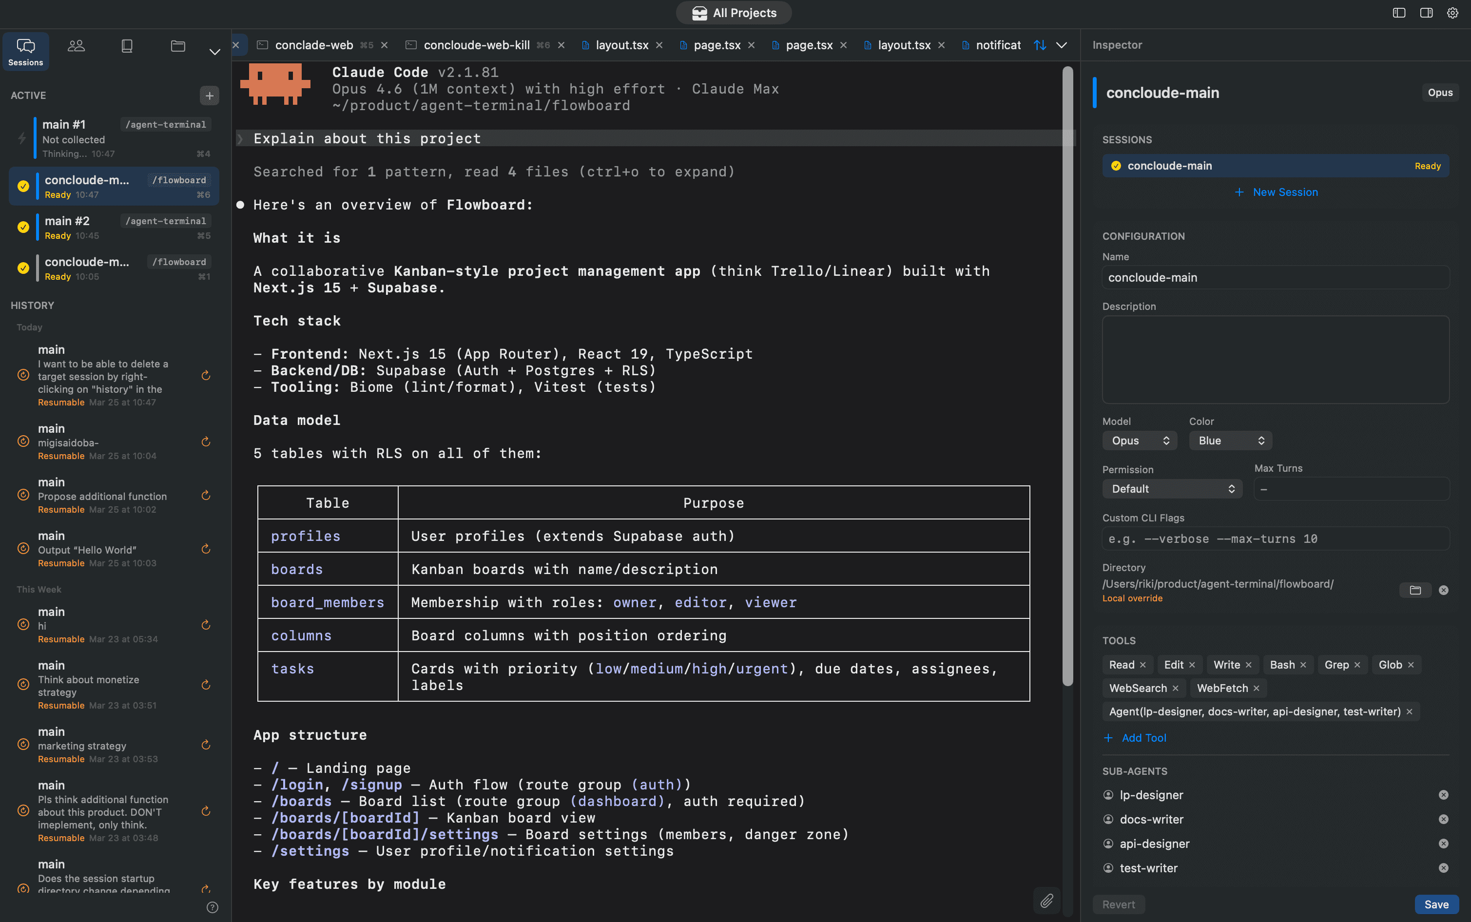Click the blue sort arrows in the tab bar
The image size is (1471, 922).
tap(1040, 44)
